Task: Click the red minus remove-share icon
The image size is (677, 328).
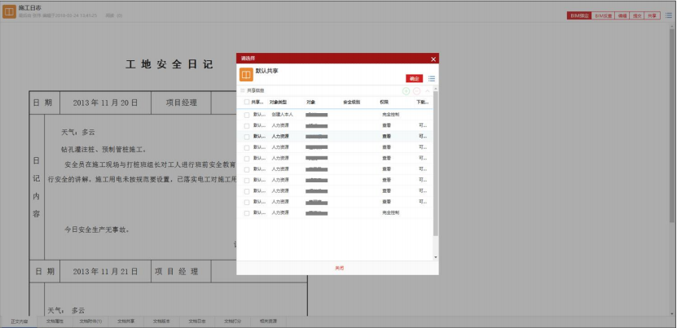Action: (416, 91)
